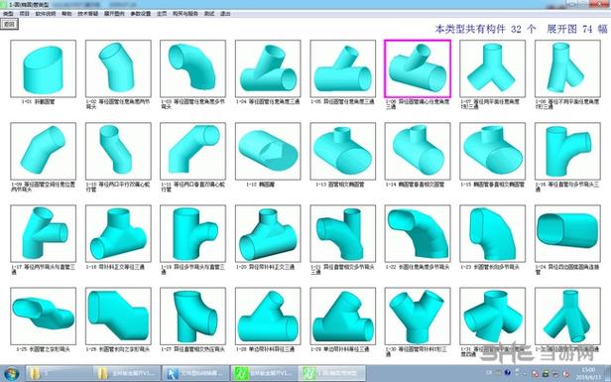
Task: Select component 1-11 perpendicular offset pipe
Action: (192, 151)
